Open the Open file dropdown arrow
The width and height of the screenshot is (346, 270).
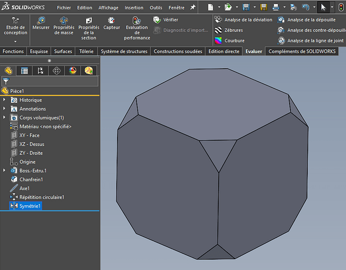(x=237, y=7)
